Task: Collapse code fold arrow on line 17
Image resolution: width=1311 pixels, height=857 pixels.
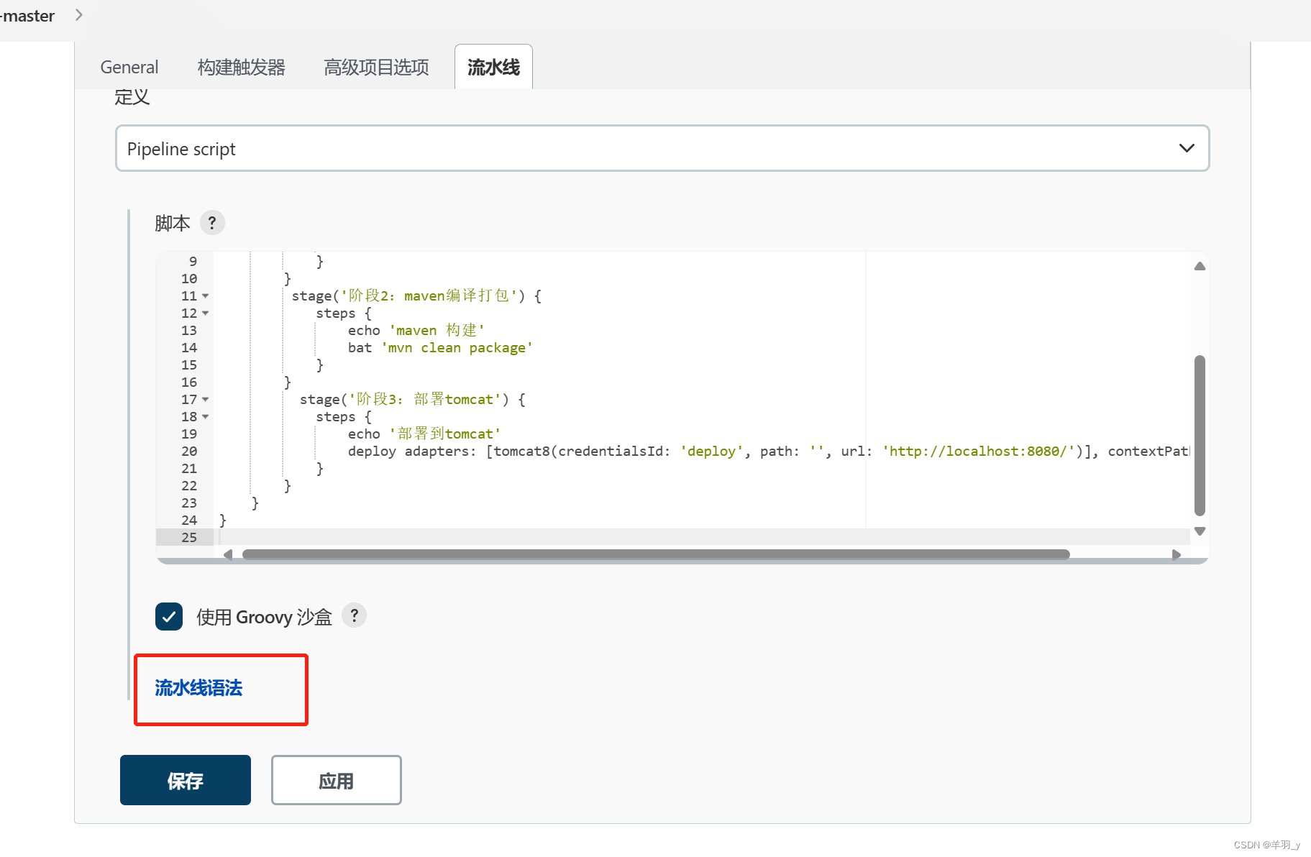Action: [x=206, y=399]
